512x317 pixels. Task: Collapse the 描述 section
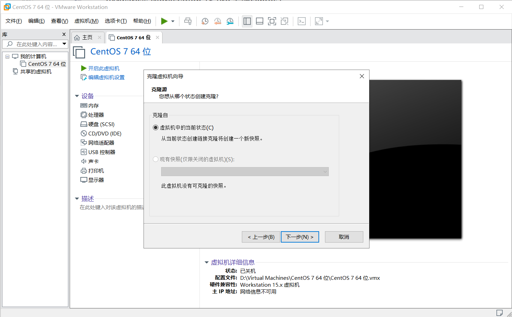pyautogui.click(x=77, y=199)
